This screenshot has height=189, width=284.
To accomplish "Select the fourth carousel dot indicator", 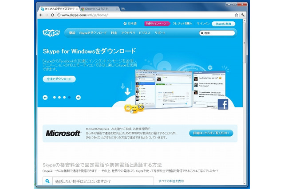I will click(x=70, y=97).
